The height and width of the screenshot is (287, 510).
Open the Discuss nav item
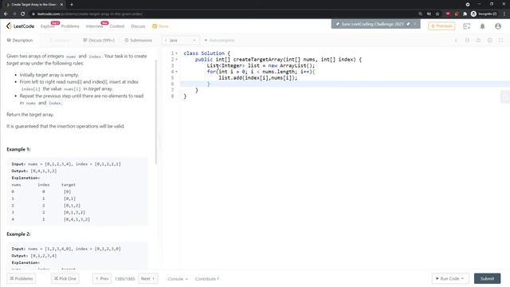tap(138, 26)
